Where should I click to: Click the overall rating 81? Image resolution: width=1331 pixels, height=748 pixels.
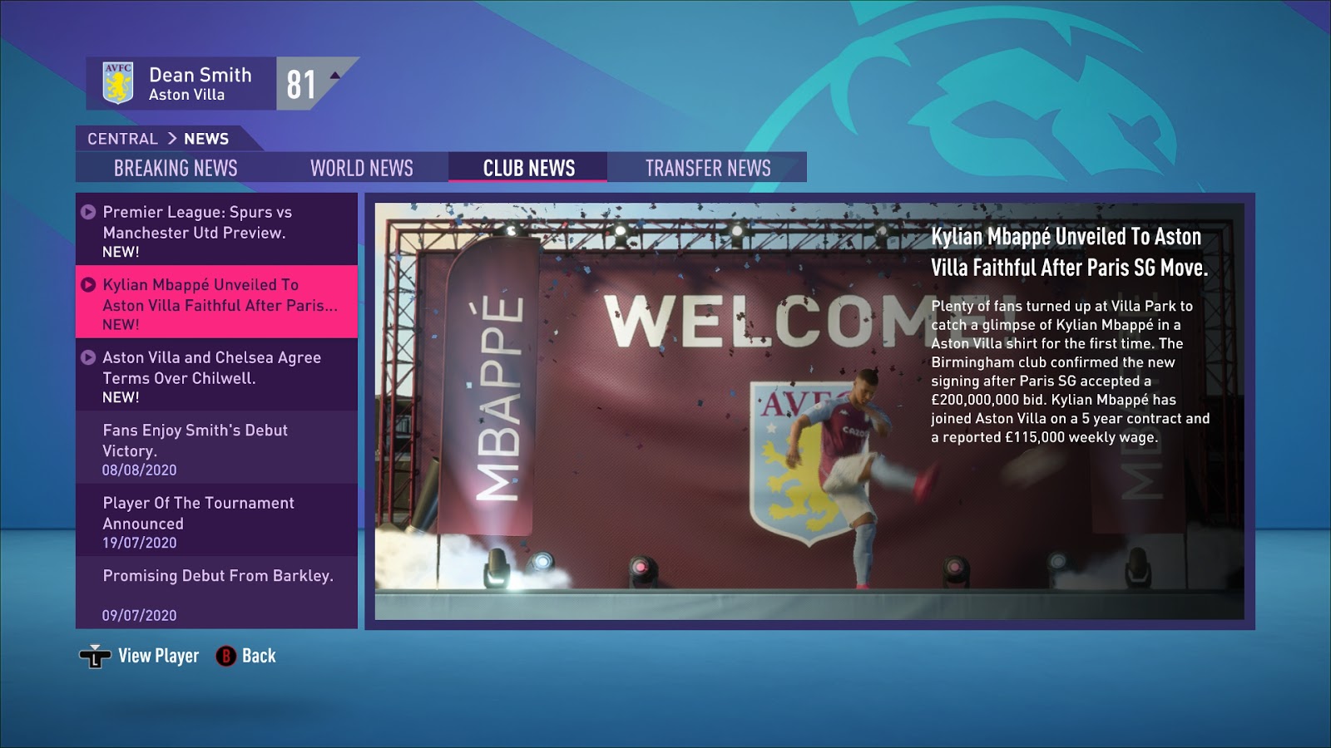[x=301, y=84]
